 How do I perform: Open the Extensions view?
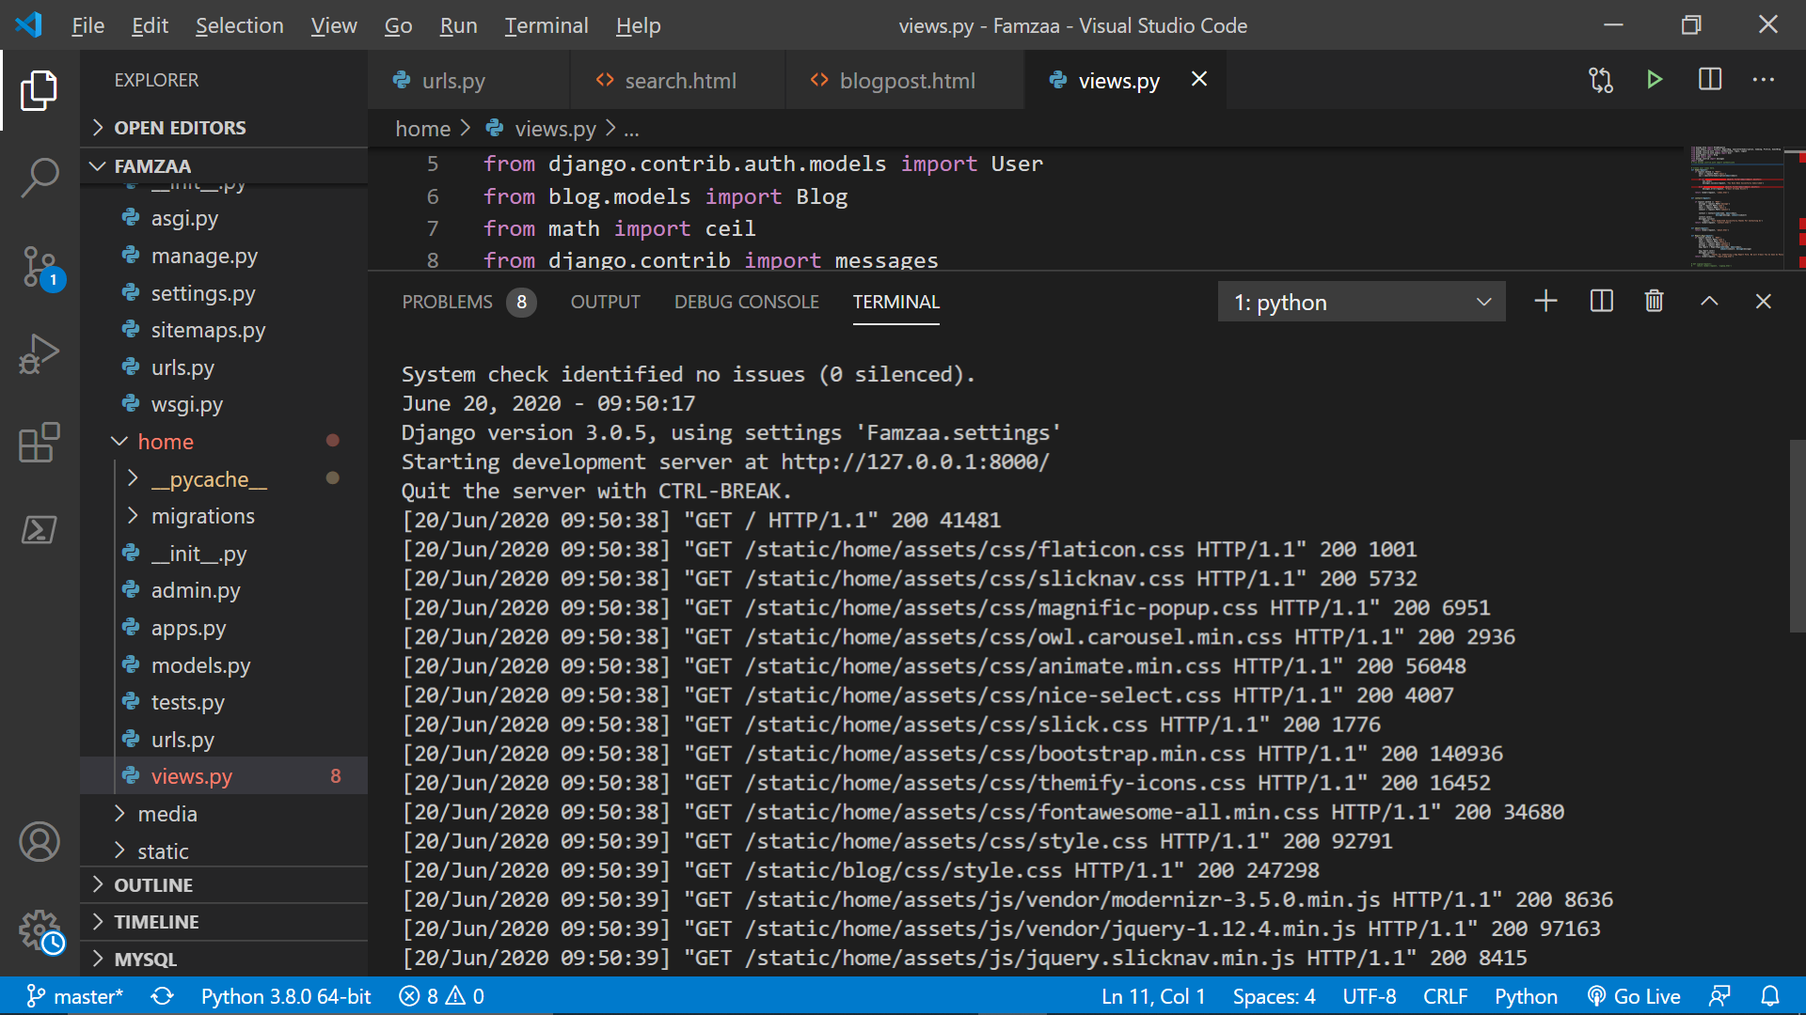(40, 442)
